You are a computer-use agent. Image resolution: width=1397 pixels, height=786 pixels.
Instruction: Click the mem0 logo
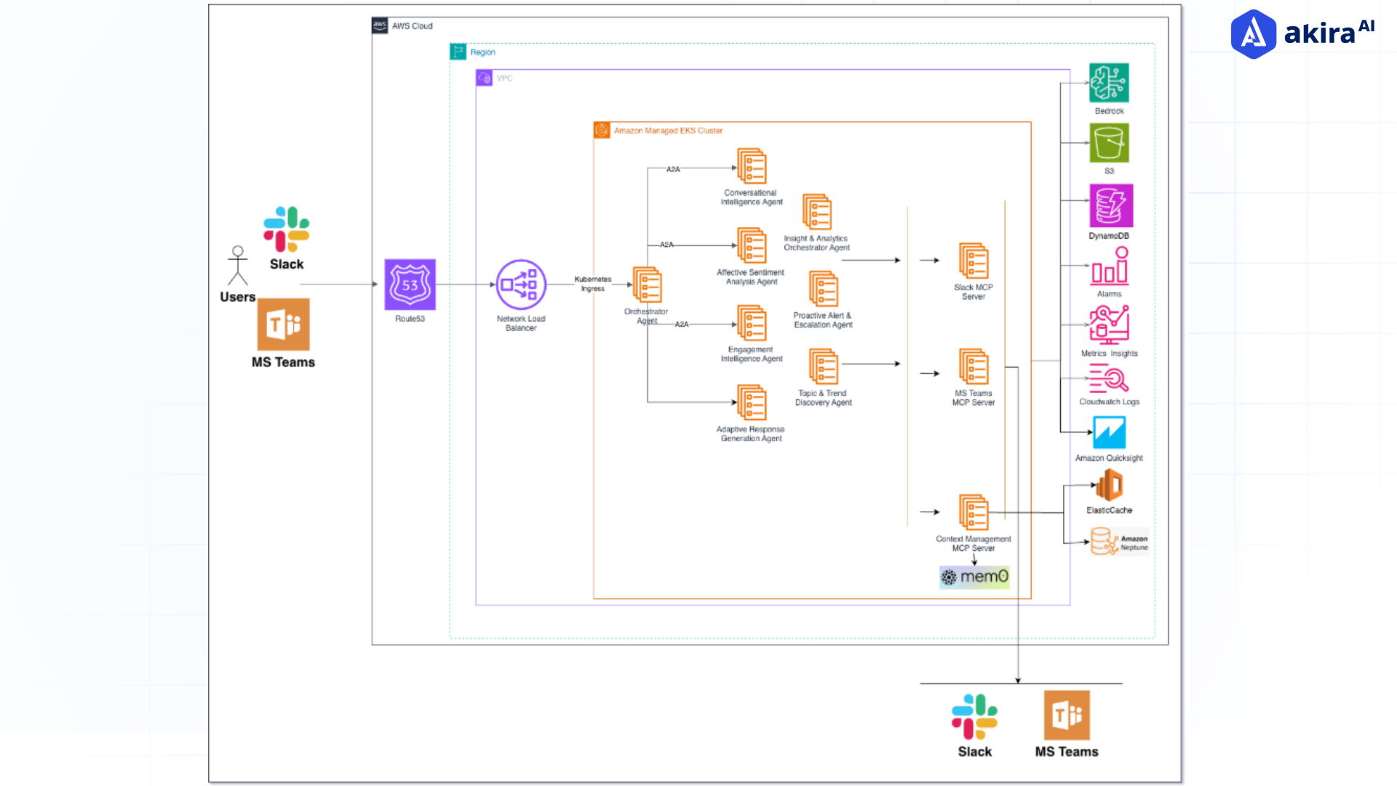pos(974,577)
